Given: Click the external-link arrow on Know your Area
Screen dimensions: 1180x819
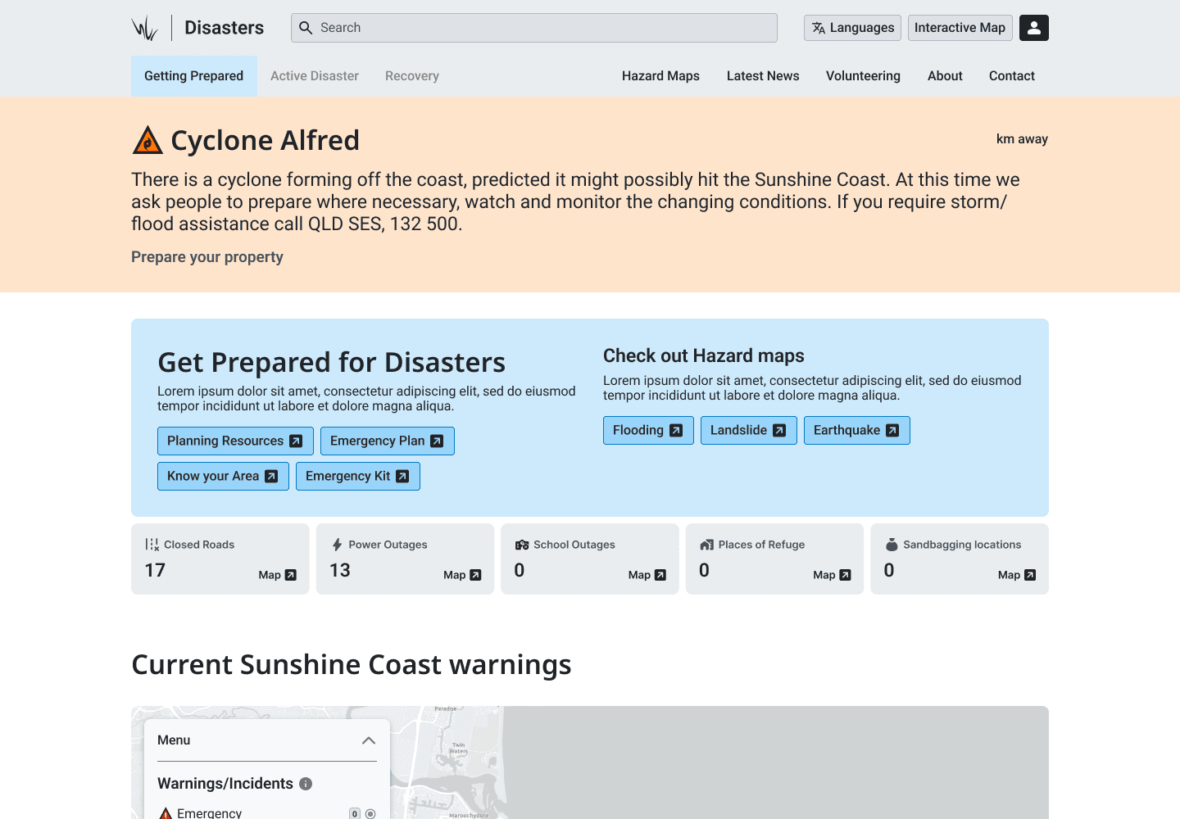Looking at the screenshot, I should click(x=271, y=476).
